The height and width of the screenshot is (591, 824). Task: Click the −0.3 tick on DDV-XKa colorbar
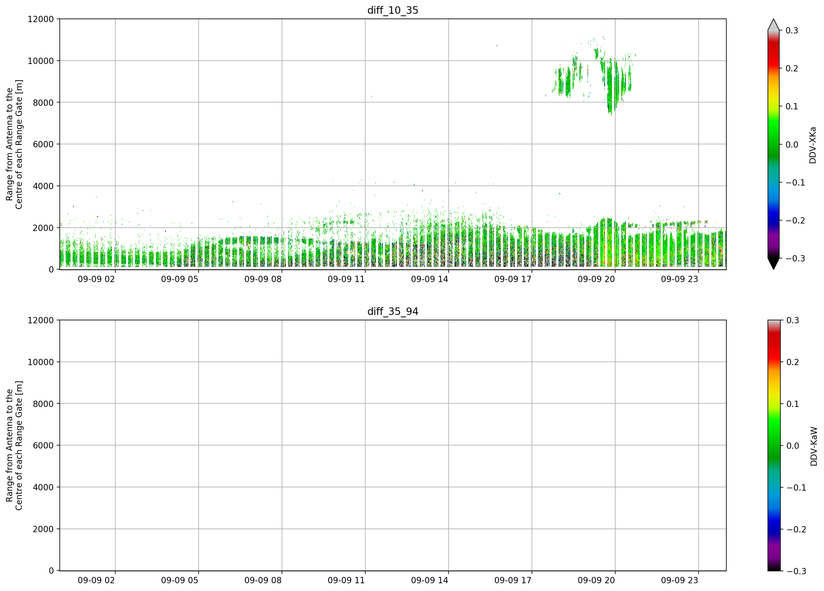coord(795,259)
